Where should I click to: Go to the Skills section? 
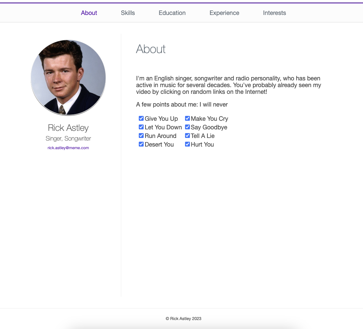pos(128,13)
